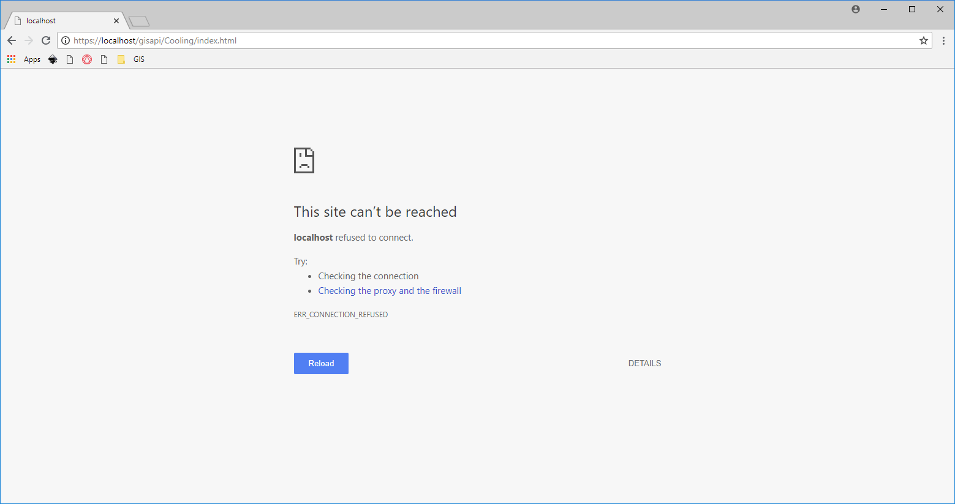Click the 'This site can't be reached' heading
The width and height of the screenshot is (955, 504).
(x=375, y=212)
